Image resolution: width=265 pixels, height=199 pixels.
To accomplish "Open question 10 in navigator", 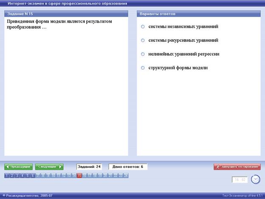I will point(54,176).
